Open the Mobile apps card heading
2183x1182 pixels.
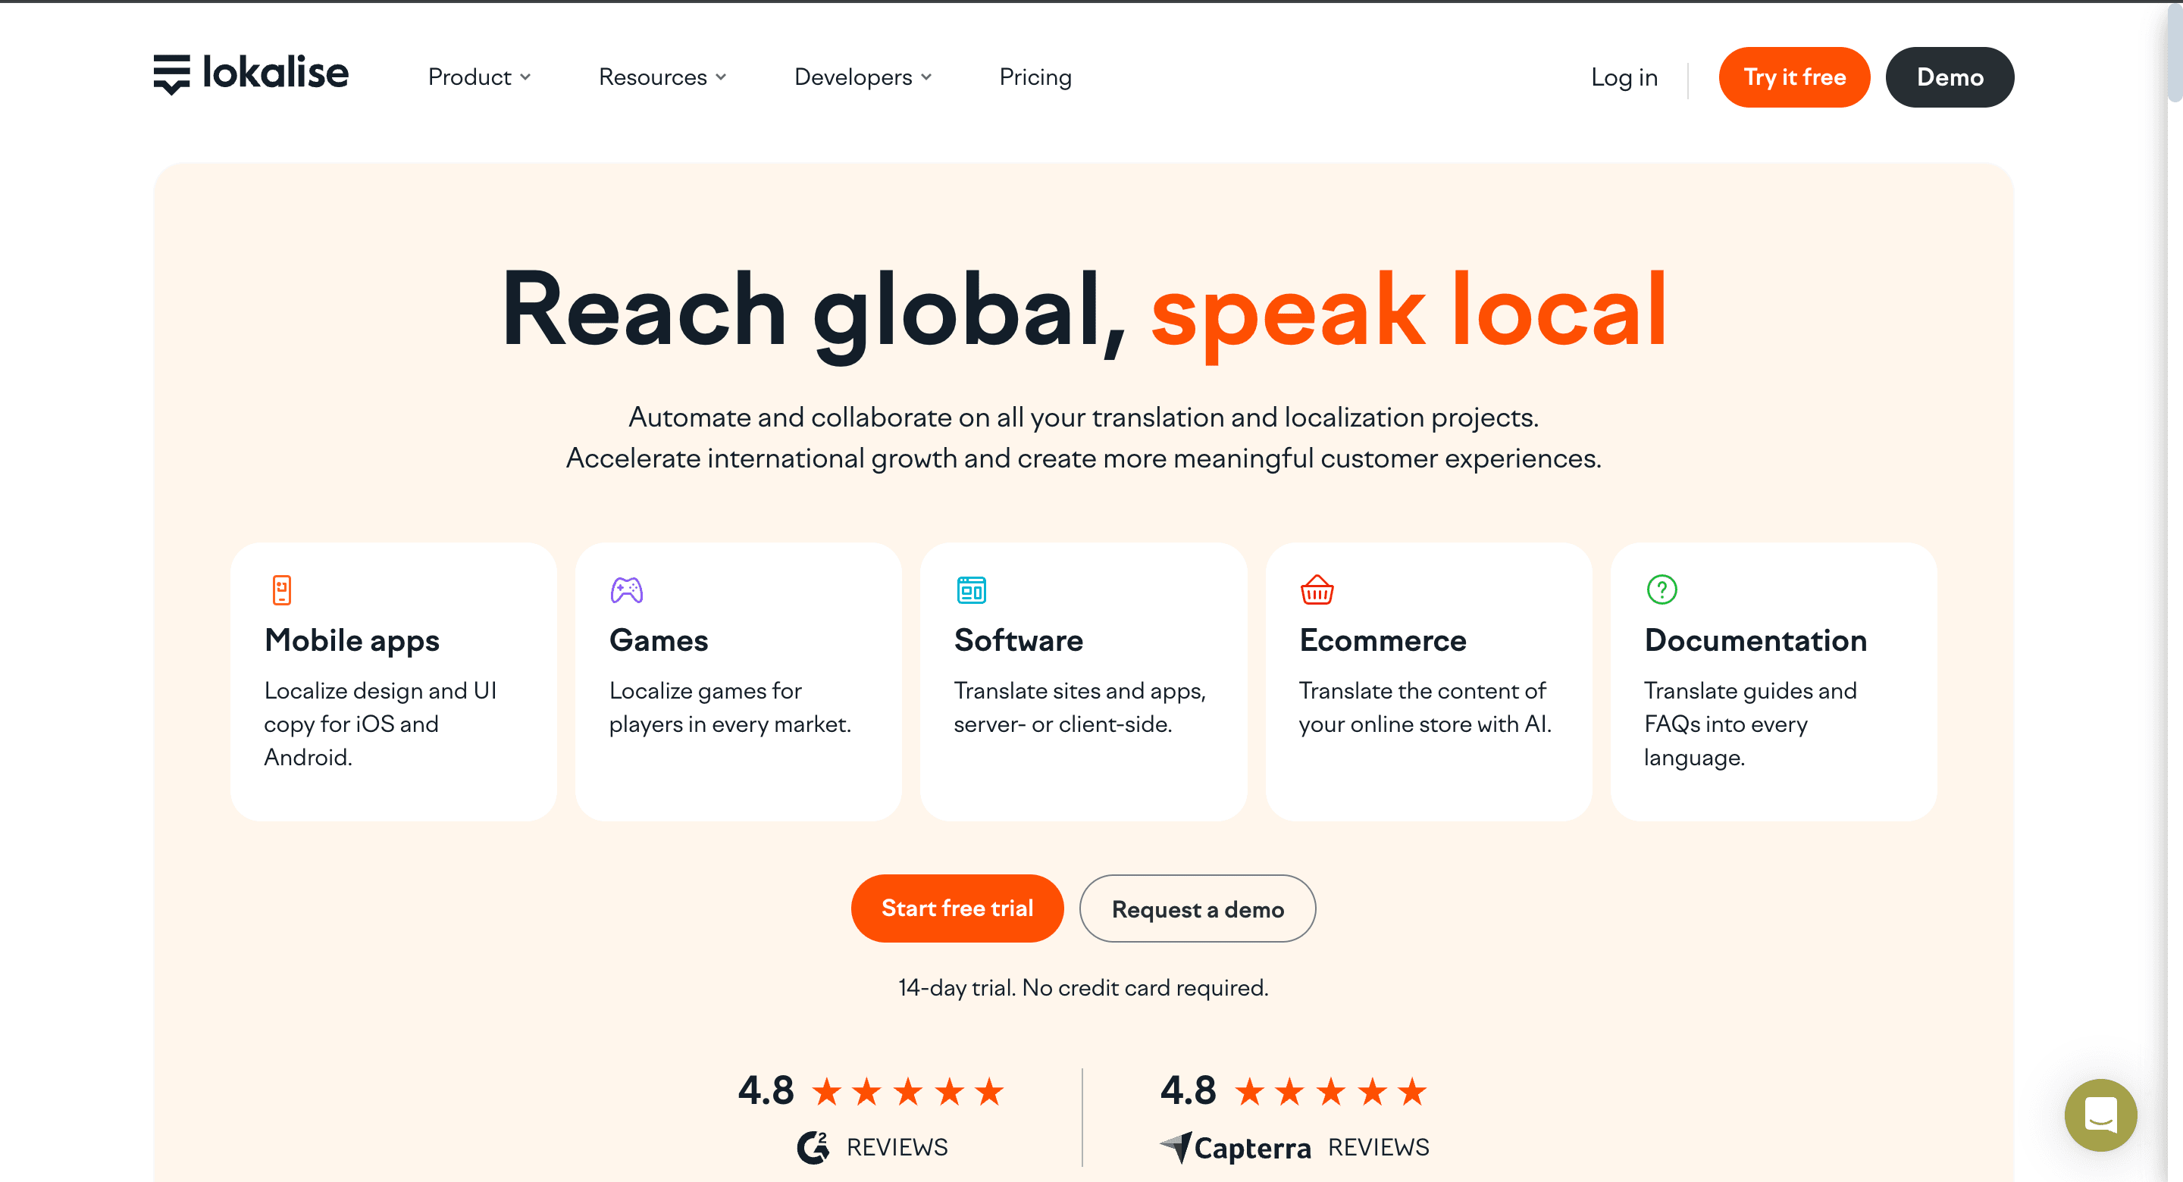coord(352,640)
